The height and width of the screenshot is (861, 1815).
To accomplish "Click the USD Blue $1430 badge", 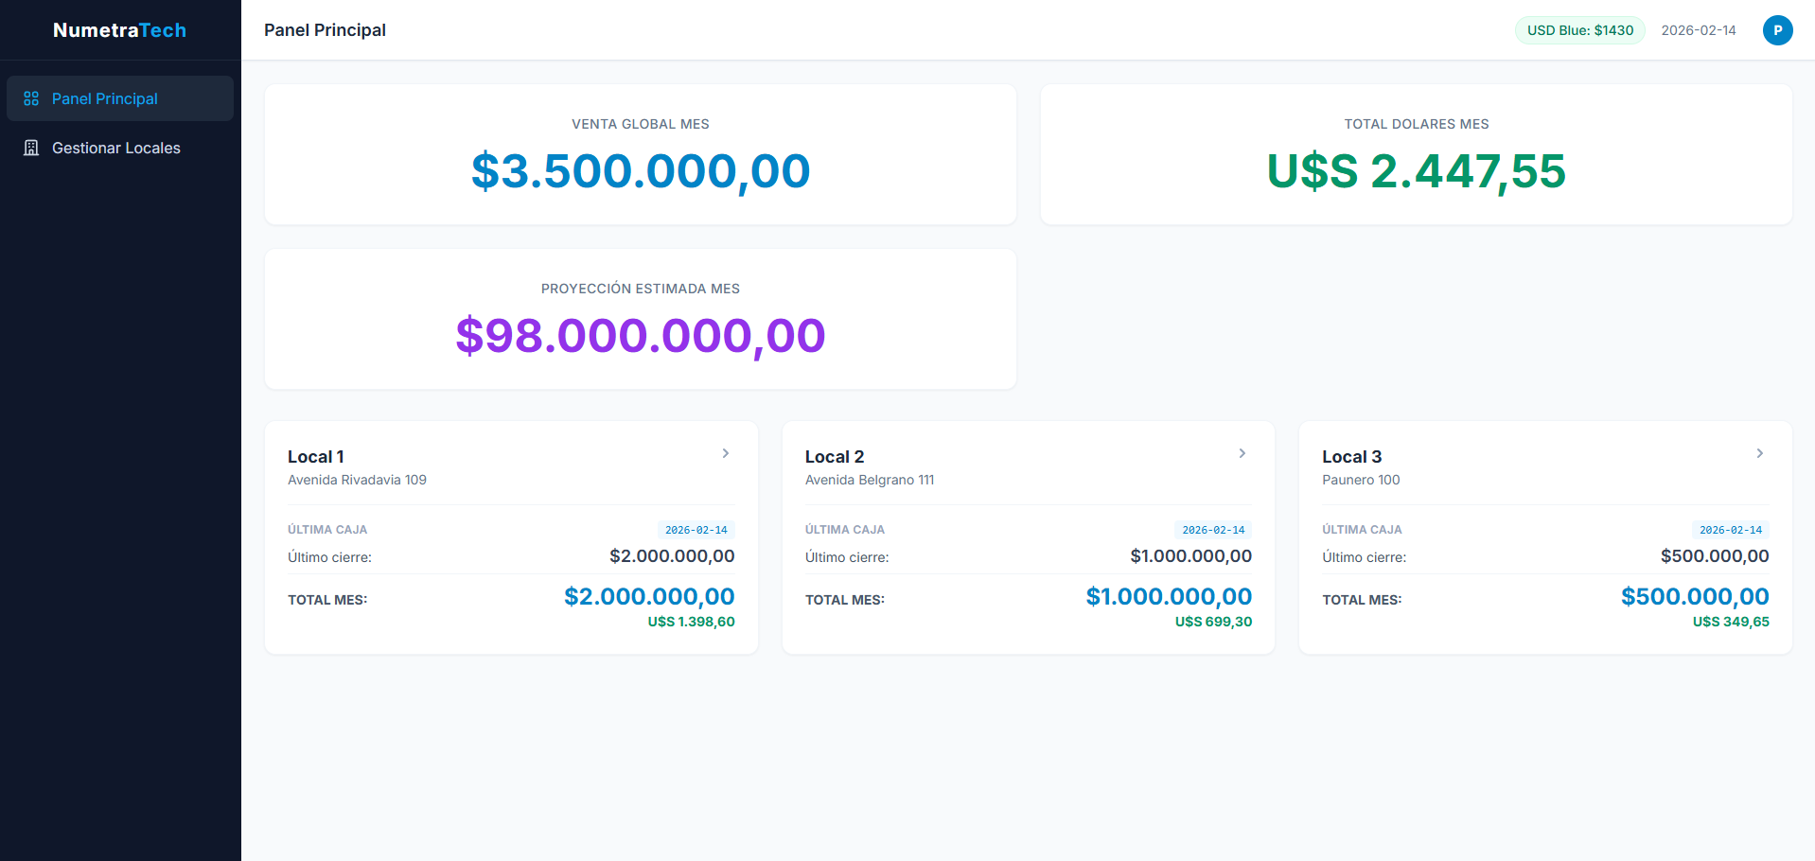I will [1579, 30].
